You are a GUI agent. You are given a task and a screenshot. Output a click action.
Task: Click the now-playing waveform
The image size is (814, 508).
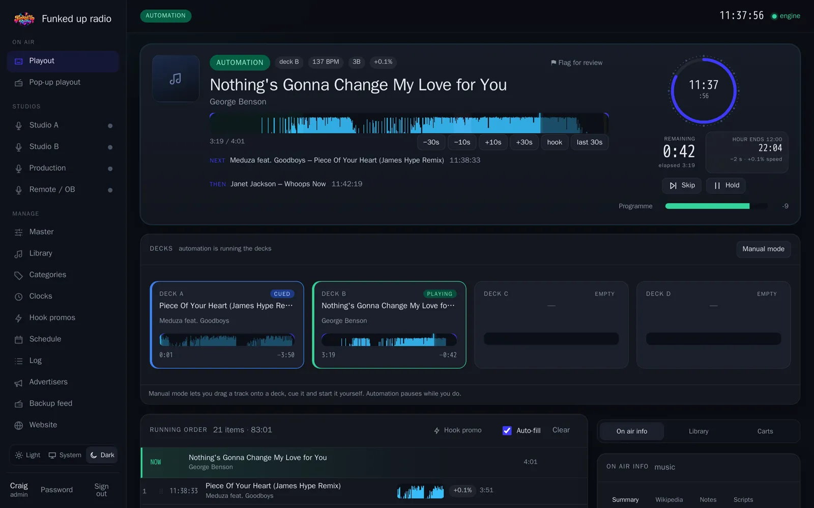pyautogui.click(x=409, y=123)
